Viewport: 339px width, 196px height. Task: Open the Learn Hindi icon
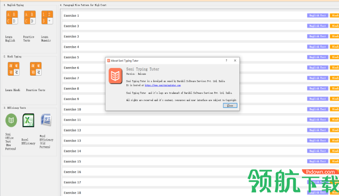pos(13,69)
